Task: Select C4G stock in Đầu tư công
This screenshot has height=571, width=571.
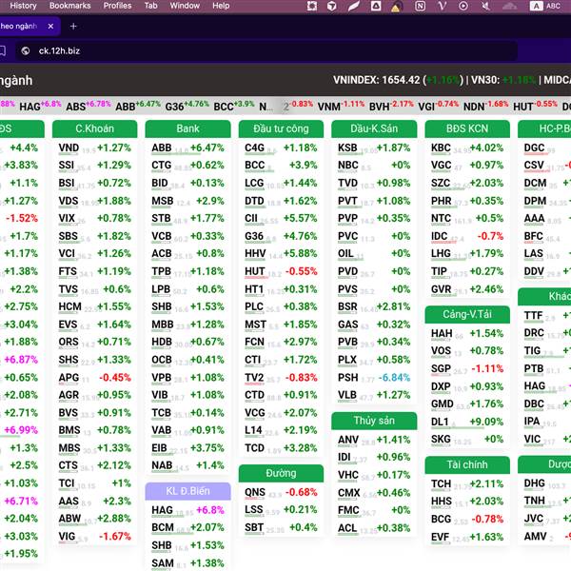Action: 281,148
